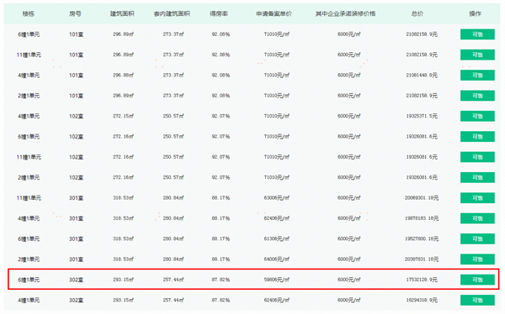505x314 pixels.
Task: Click total price 19878183.18元
Action: pyautogui.click(x=422, y=218)
